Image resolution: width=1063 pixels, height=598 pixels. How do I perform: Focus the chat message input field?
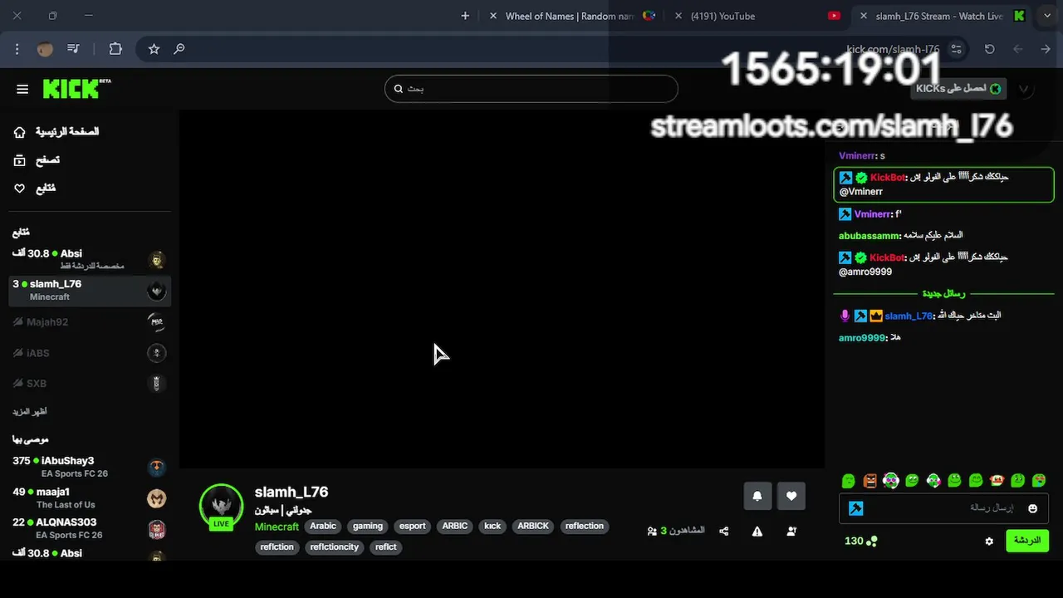pos(944,508)
